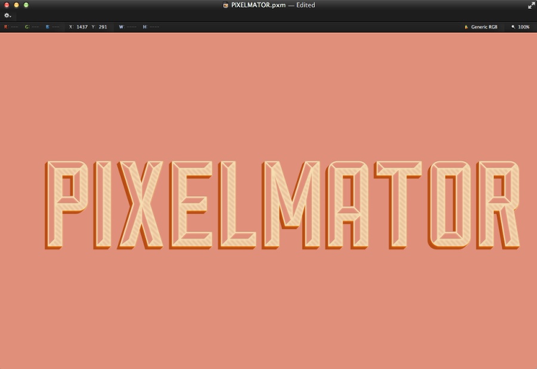This screenshot has width=537, height=369.
Task: Click the 100% zoom level value
Action: pyautogui.click(x=524, y=27)
